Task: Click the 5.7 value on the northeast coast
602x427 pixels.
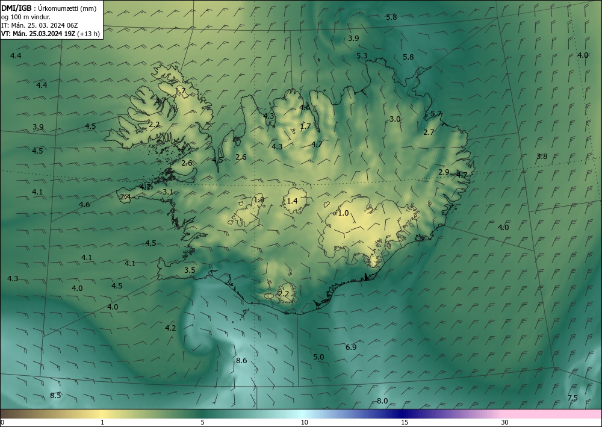Action: (x=436, y=113)
